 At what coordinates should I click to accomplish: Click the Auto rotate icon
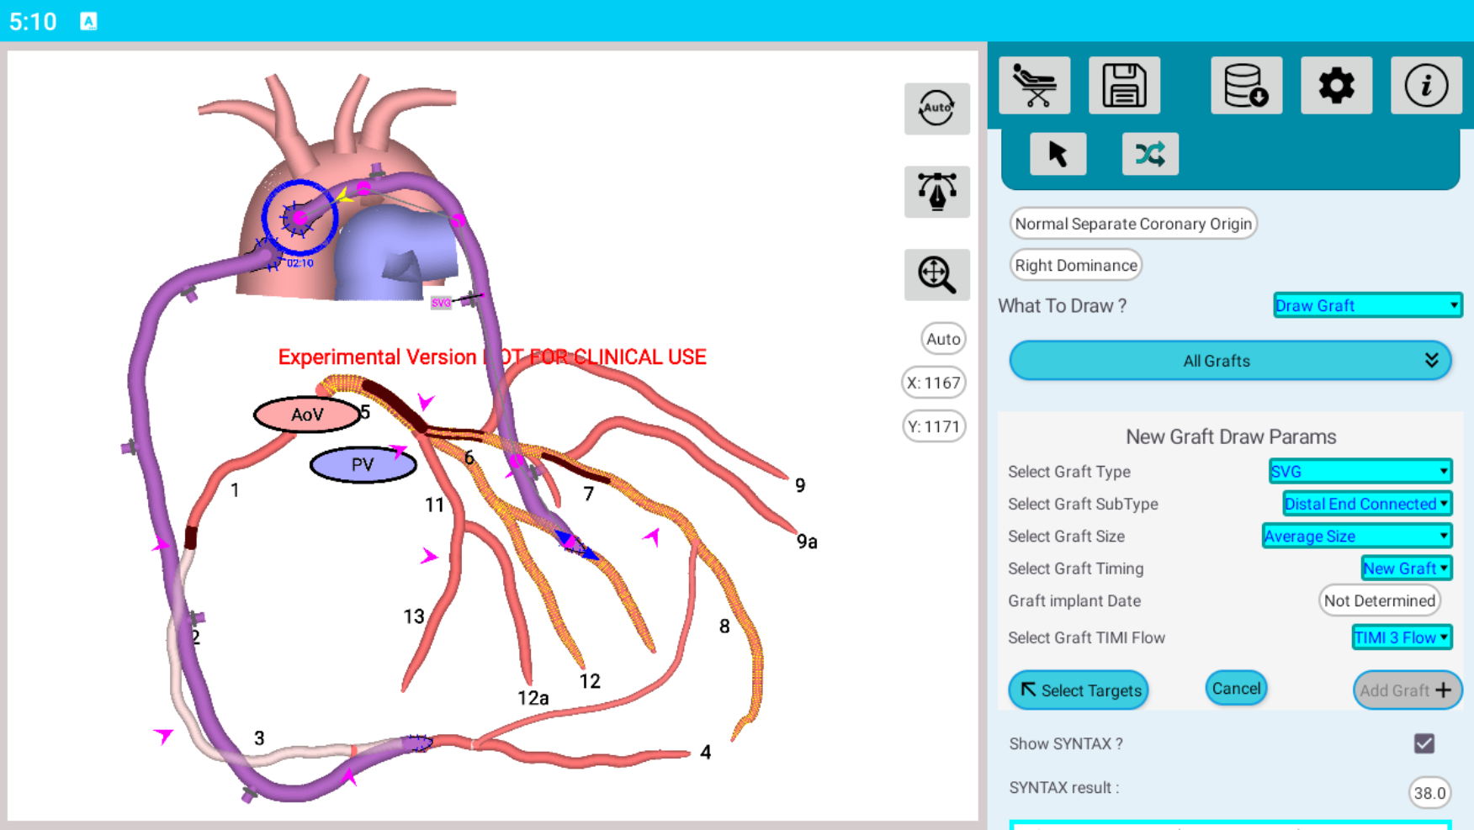(936, 108)
